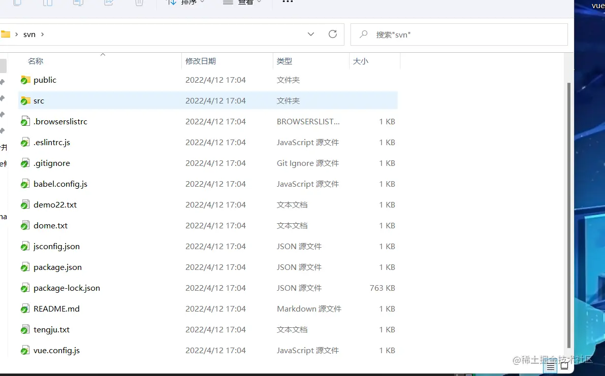This screenshot has height=376, width=605.
Task: Select the tengju.txt file name
Action: coord(52,329)
